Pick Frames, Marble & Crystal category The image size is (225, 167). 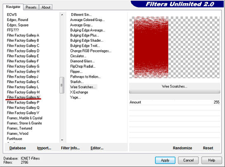pos(24,118)
